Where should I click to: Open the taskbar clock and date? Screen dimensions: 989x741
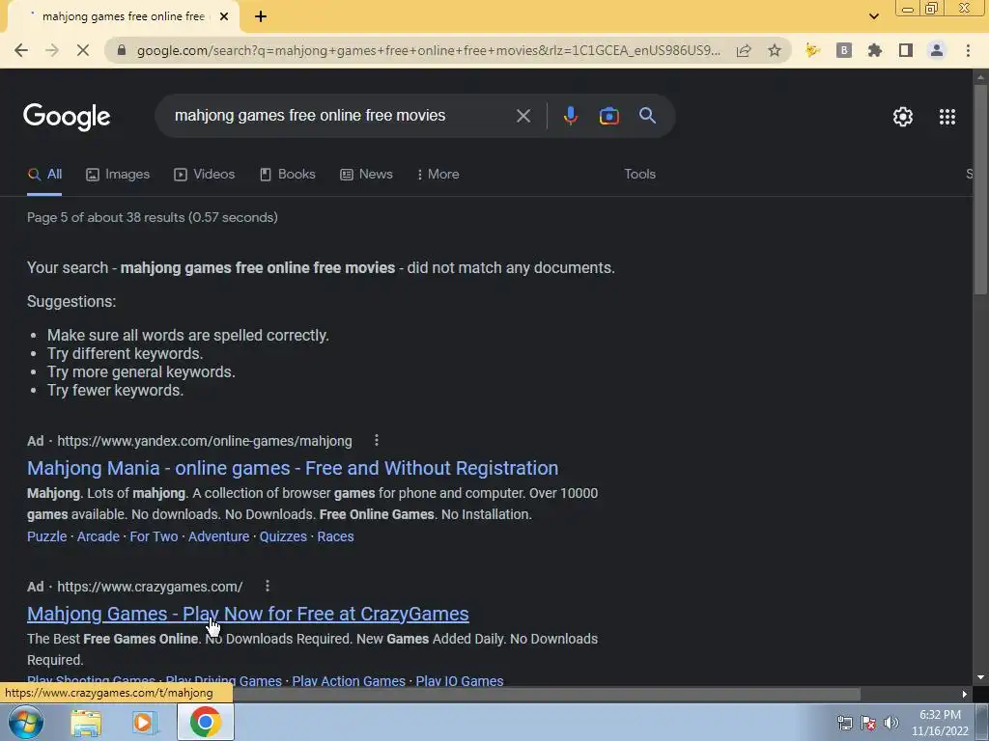click(x=940, y=723)
